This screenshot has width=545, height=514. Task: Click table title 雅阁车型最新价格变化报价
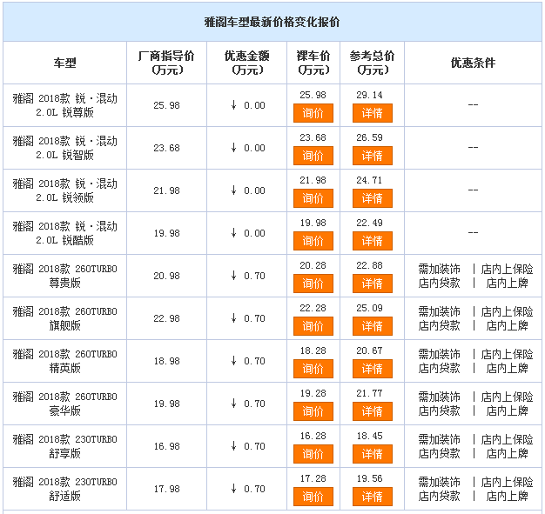[x=272, y=23]
